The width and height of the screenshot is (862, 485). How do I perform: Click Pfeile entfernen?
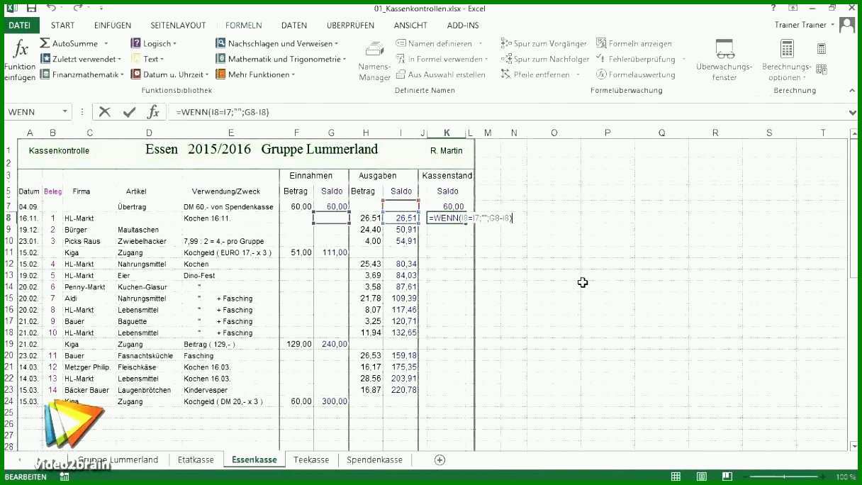[x=540, y=74]
